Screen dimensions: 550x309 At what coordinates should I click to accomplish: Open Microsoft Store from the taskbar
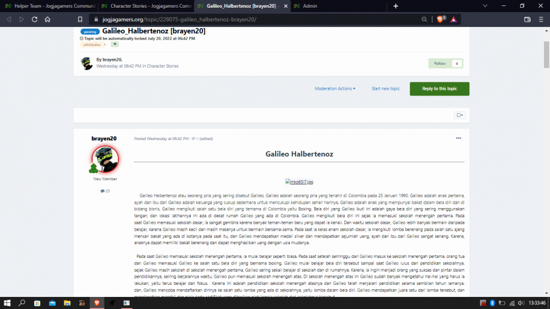point(37,303)
